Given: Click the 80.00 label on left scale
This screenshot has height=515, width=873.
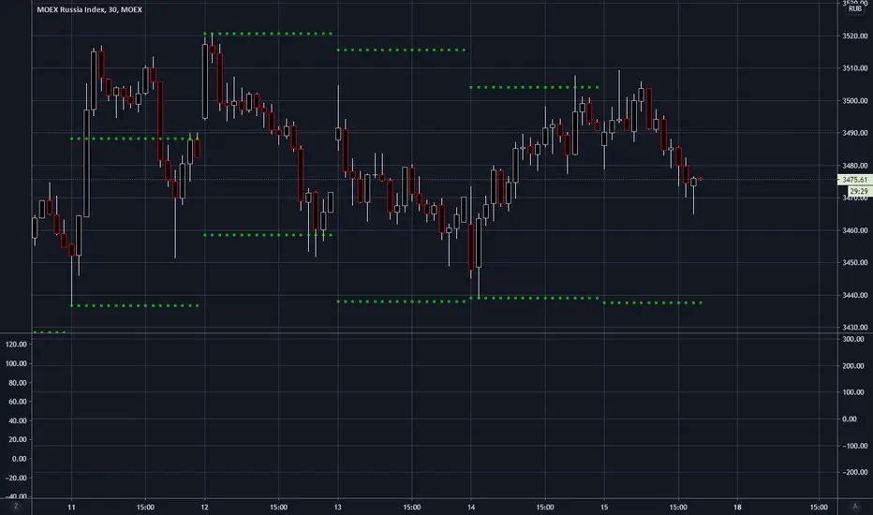Looking at the screenshot, I should tap(18, 383).
